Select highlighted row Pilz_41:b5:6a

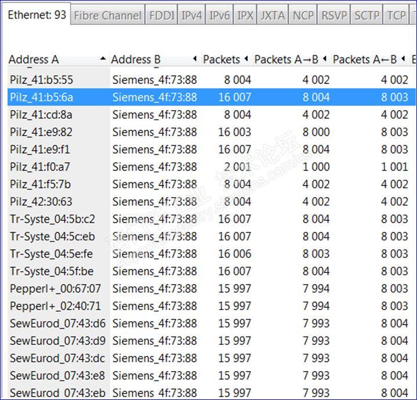(211, 97)
